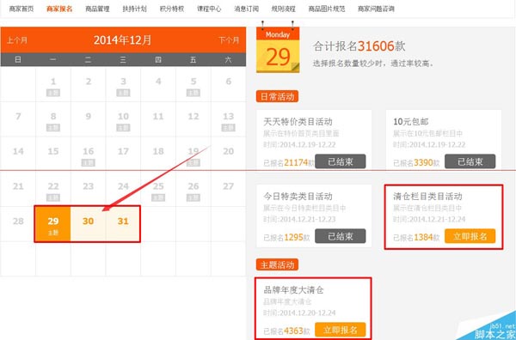Image resolution: width=516 pixels, height=340 pixels.
Task: Select December 15 on the calendar
Action: coord(53,154)
